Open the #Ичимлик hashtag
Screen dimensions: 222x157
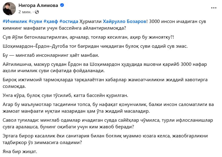coord(15,21)
